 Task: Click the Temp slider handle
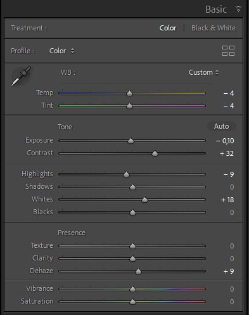pyautogui.click(x=129, y=93)
